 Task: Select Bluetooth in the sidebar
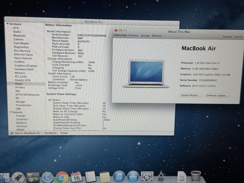[x=20, y=36]
